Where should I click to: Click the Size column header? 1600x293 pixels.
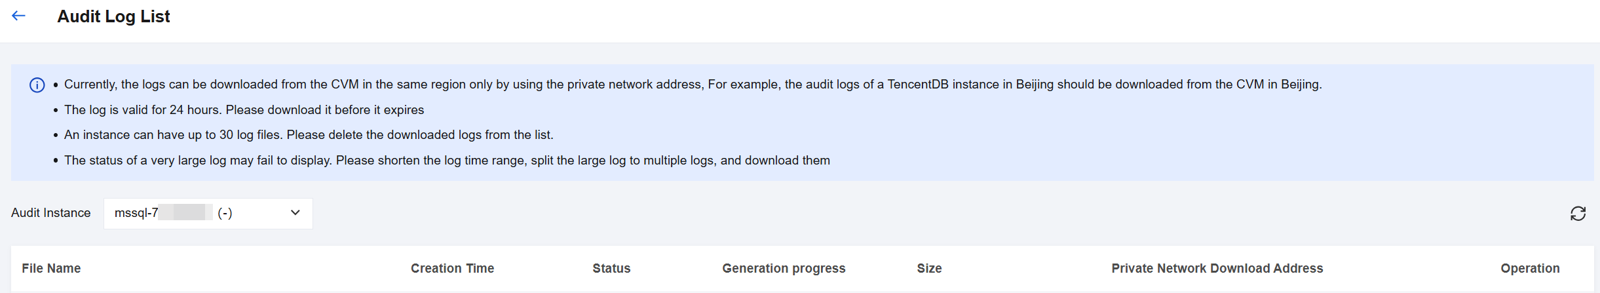[x=929, y=268]
